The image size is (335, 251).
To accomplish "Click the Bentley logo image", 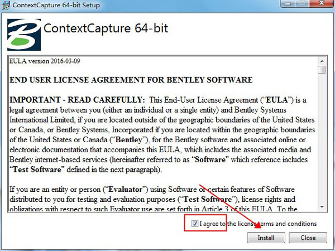I will (24, 35).
